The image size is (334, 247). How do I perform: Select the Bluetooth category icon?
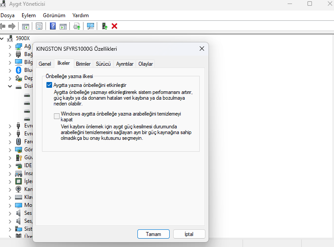19,70
